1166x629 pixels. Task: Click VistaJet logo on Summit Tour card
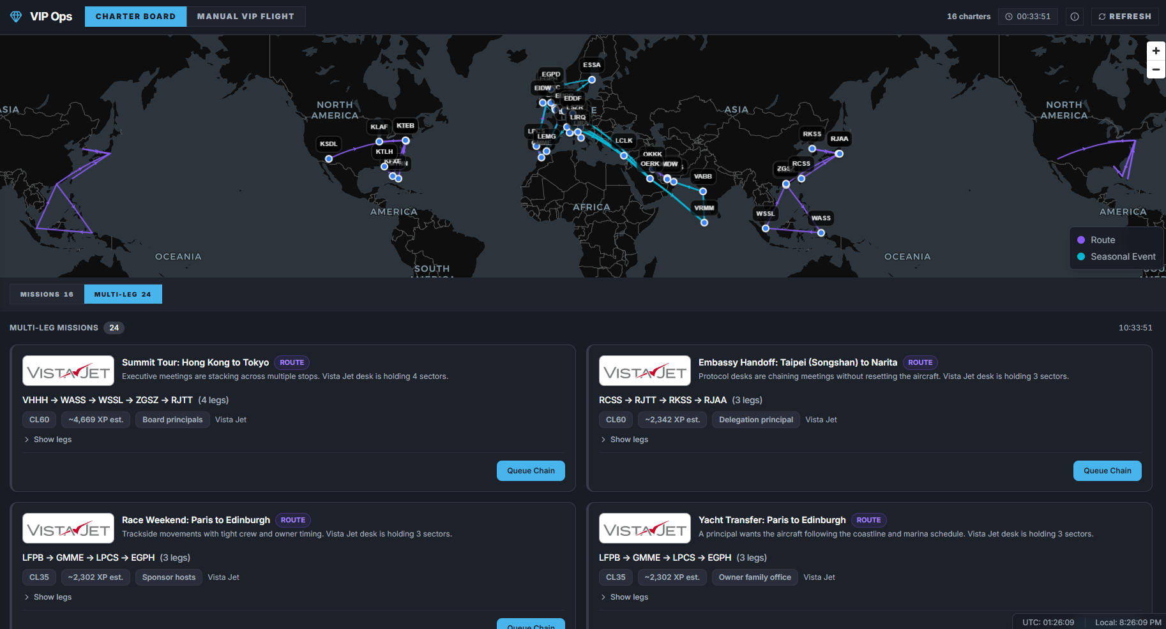tap(68, 371)
